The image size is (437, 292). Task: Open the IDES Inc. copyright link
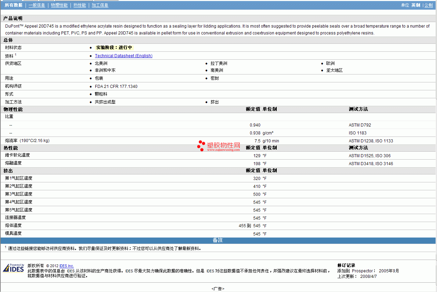67,266
